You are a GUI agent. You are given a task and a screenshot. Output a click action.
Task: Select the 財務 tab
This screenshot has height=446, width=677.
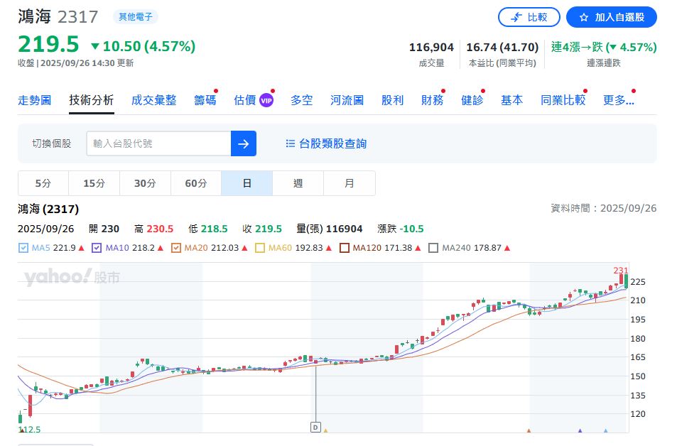coord(432,100)
